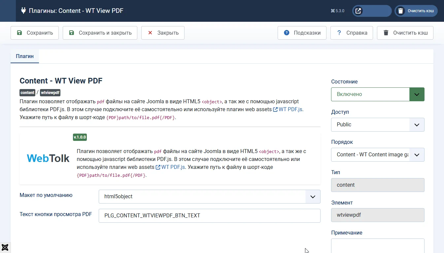Image resolution: width=444 pixels, height=253 pixels.
Task: Expand the Порядок ordering dropdown
Action: (x=377, y=155)
